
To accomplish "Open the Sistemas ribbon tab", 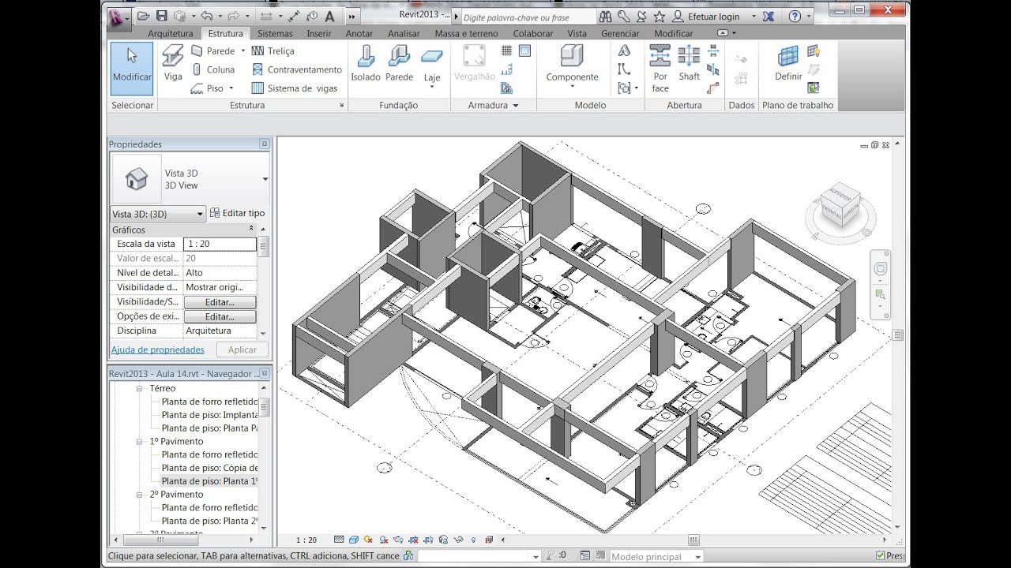I will (x=275, y=33).
